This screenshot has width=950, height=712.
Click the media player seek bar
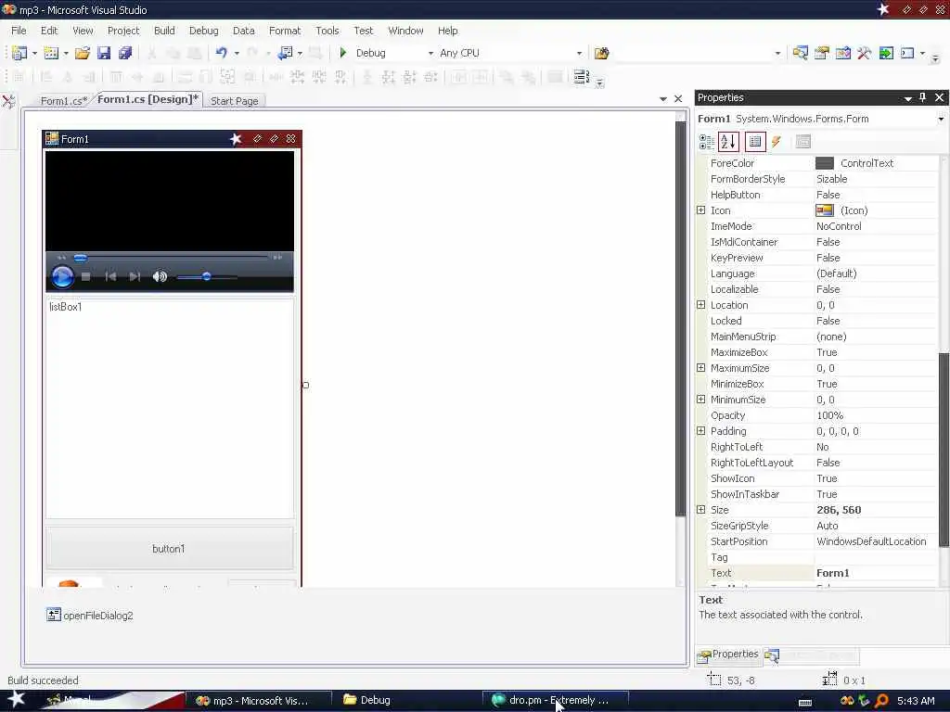[x=172, y=258]
